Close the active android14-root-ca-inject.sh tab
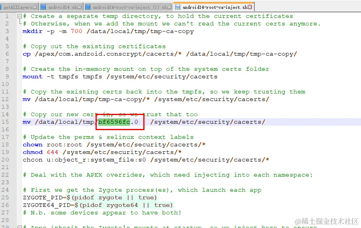 (x=250, y=7)
